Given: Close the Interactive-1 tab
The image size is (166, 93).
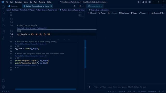Looking at the screenshot, I should tap(101, 6).
